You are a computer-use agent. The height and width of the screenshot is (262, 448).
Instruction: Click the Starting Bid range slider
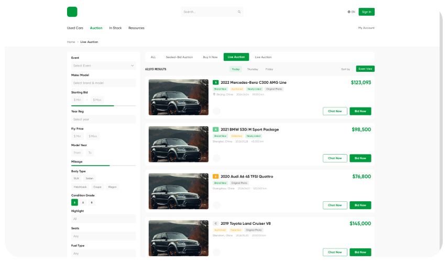coord(103,106)
